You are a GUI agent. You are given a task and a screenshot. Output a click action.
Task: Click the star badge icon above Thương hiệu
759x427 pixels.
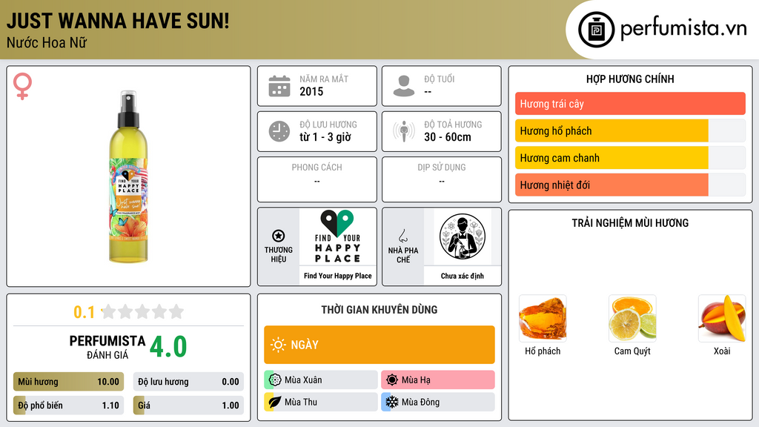click(x=279, y=236)
